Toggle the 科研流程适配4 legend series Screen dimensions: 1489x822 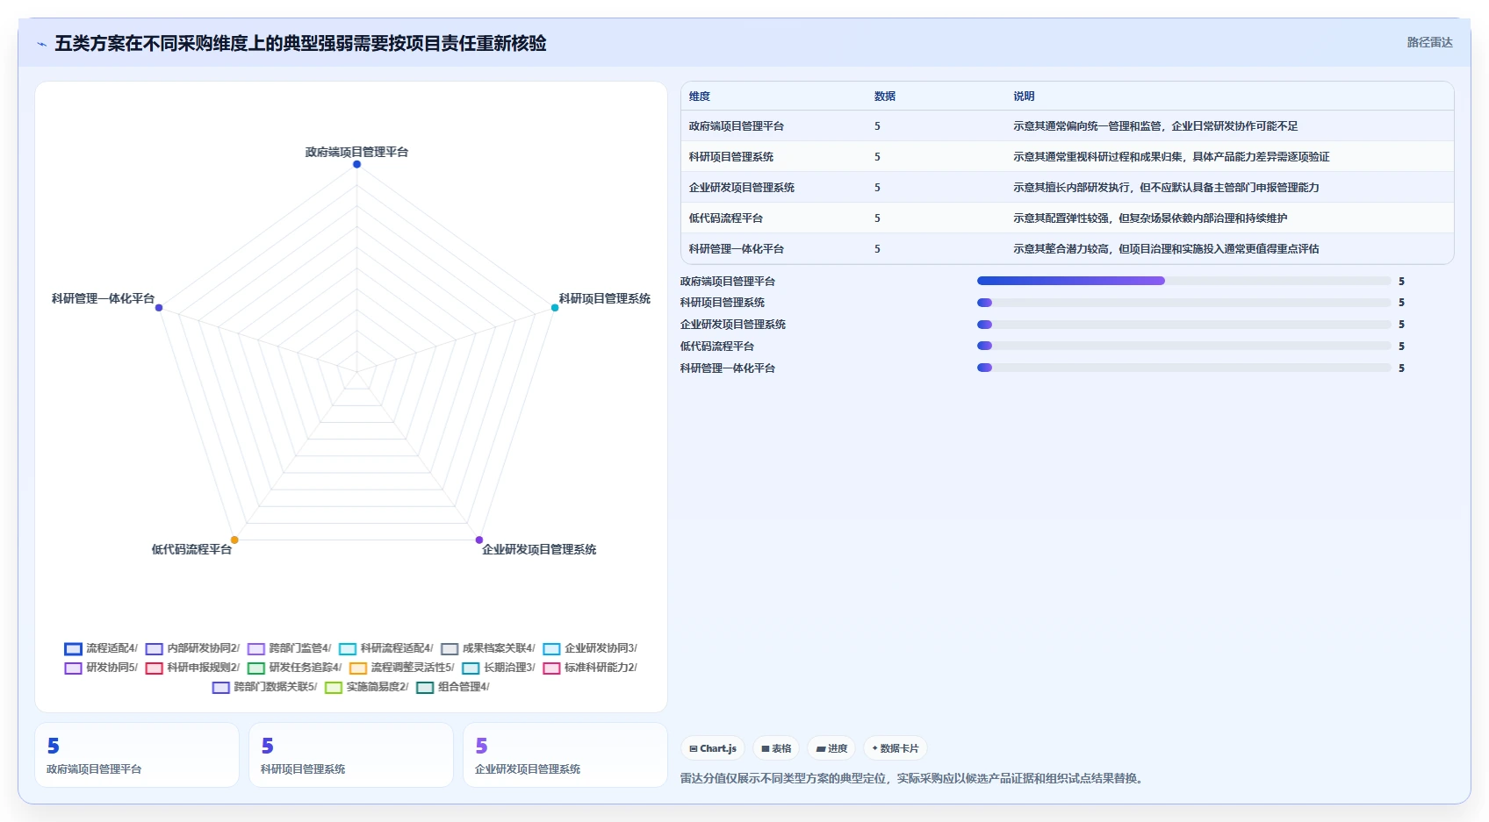click(x=385, y=648)
